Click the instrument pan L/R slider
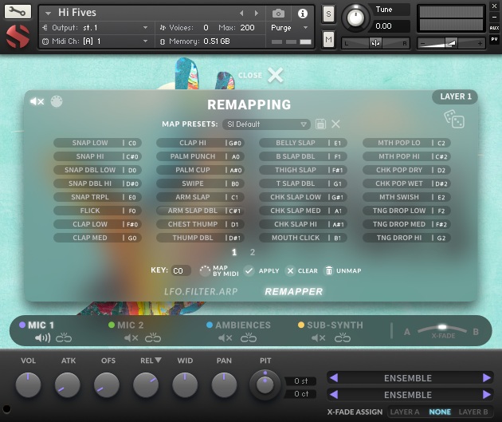This screenshot has width=502, height=422. tap(375, 43)
